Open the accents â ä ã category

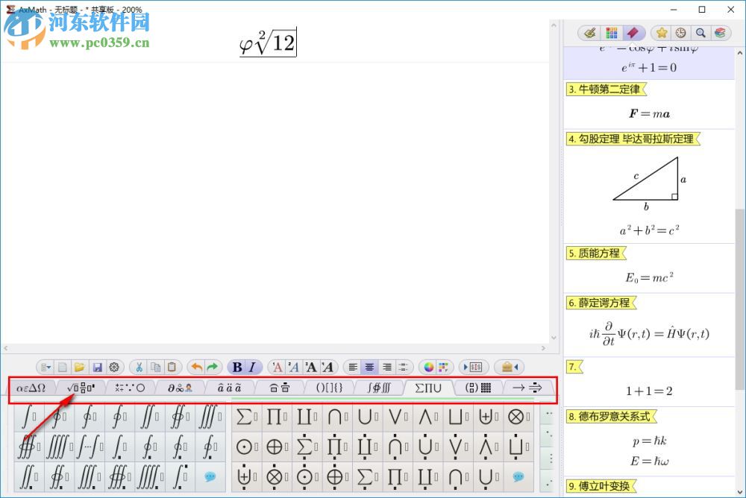click(x=231, y=387)
